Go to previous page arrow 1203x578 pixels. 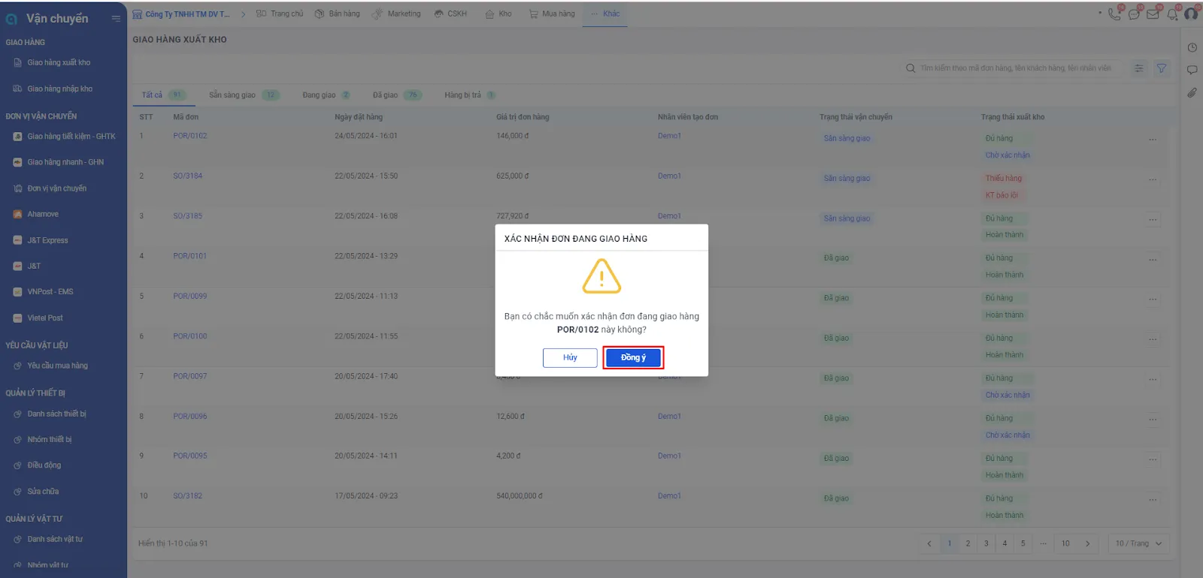929,543
